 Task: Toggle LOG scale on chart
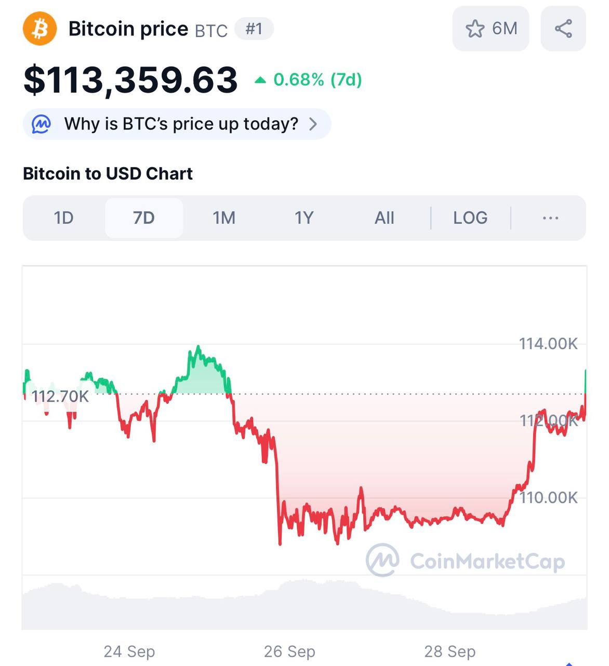click(x=470, y=218)
